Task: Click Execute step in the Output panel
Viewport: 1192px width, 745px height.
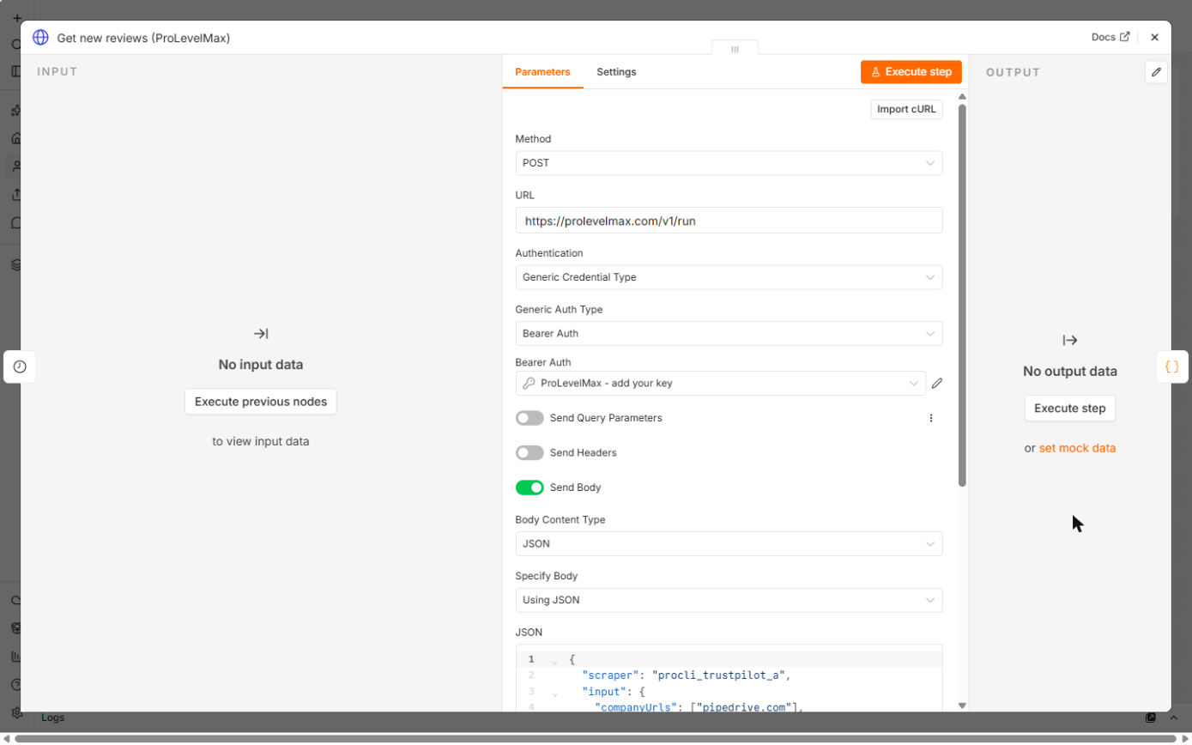Action: pos(1070,409)
